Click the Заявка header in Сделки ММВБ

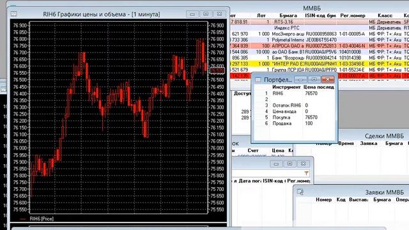(369, 143)
